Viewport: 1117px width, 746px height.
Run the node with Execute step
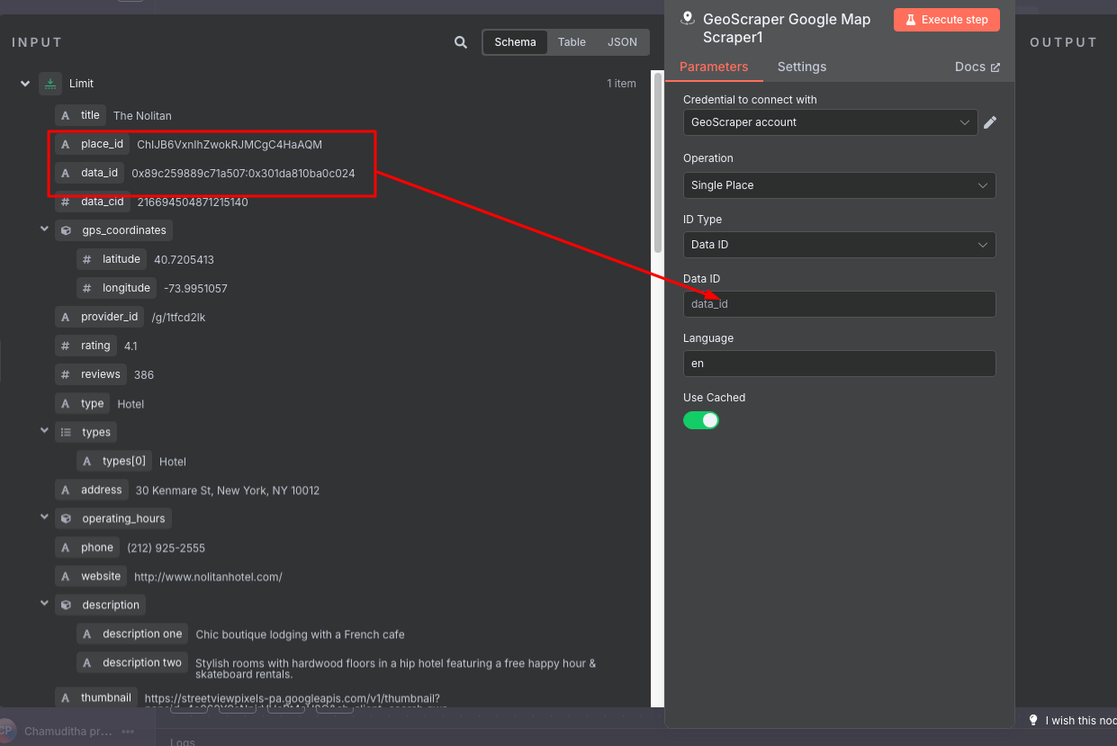947,20
